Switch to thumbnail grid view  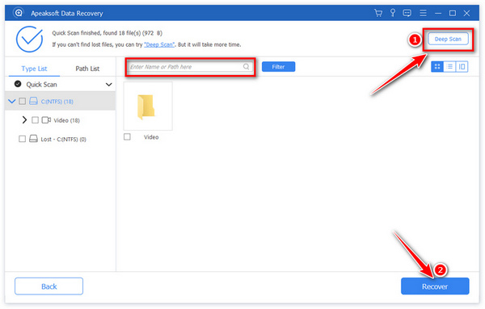437,67
